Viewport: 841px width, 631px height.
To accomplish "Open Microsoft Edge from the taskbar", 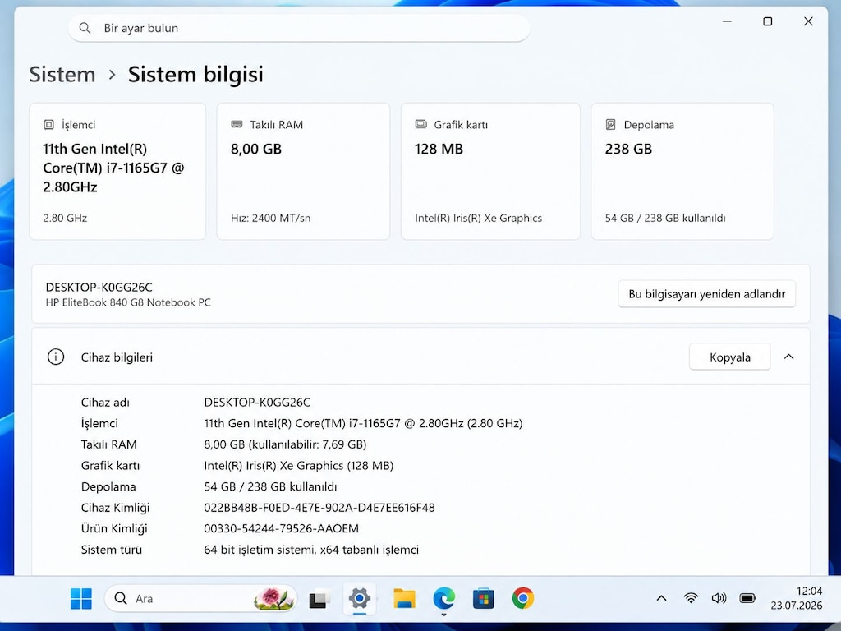I will (443, 598).
